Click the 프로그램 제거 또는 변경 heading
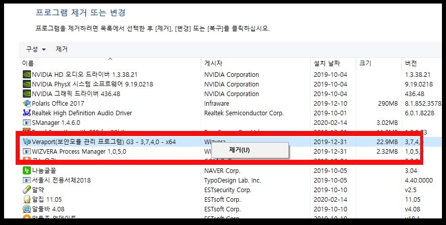 click(x=81, y=13)
